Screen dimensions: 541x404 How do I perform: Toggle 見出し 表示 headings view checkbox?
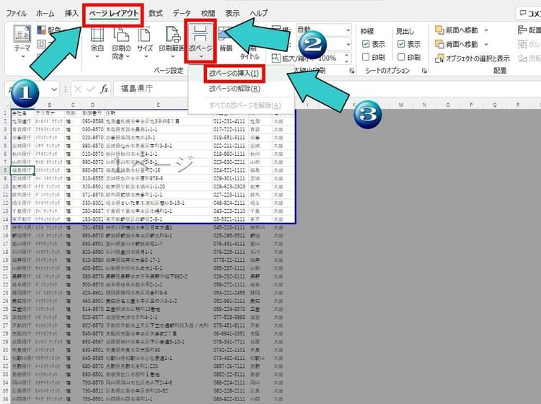401,44
